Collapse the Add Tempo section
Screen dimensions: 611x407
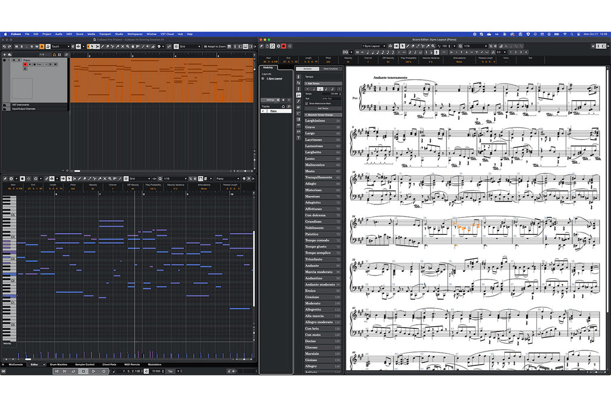323,83
